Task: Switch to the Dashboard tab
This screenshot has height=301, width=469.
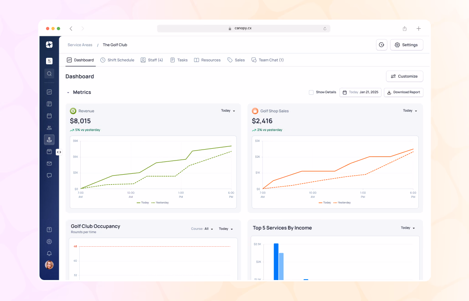Action: pos(80,60)
